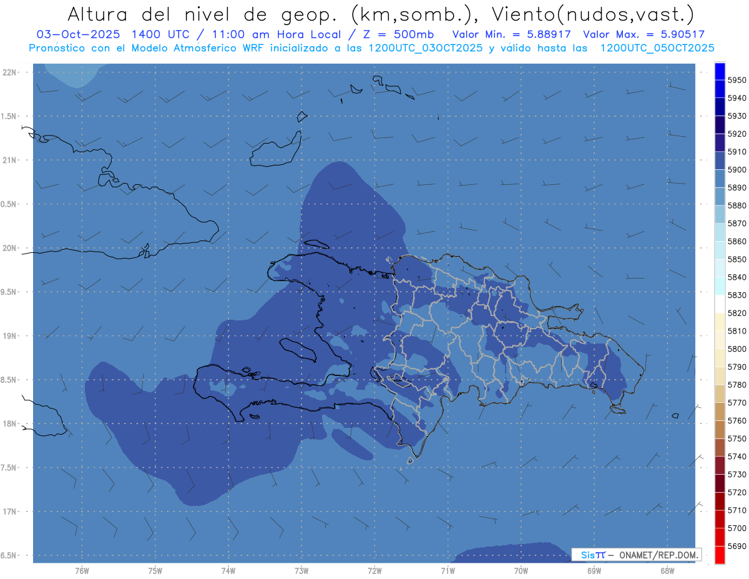This screenshot has width=749, height=579.
Task: Click the '18N' latitude label
Action: tap(9, 423)
